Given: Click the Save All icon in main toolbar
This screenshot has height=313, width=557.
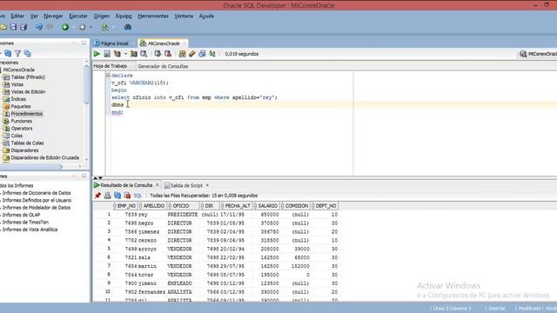Looking at the screenshot, I should pyautogui.click(x=23, y=27).
